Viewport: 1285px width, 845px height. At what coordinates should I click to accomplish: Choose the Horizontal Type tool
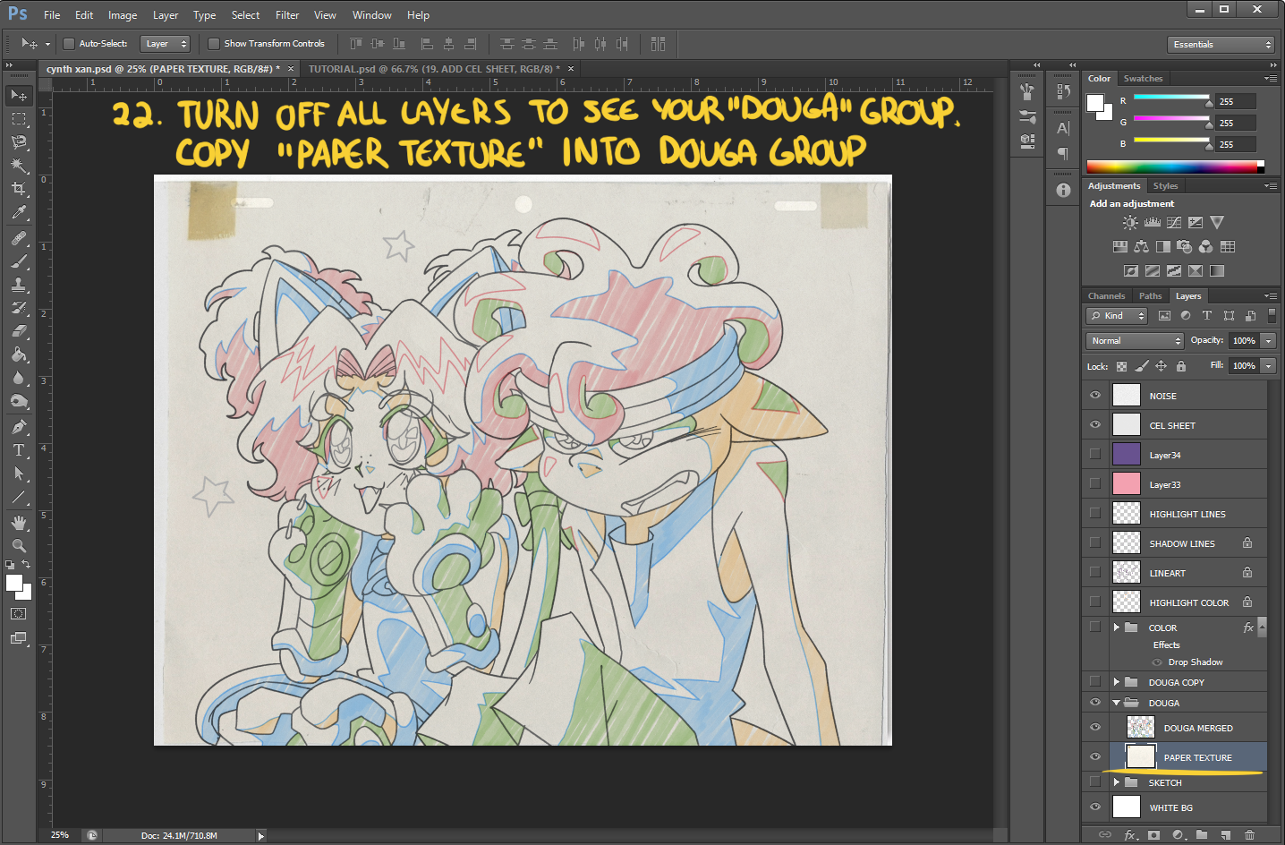pos(19,450)
